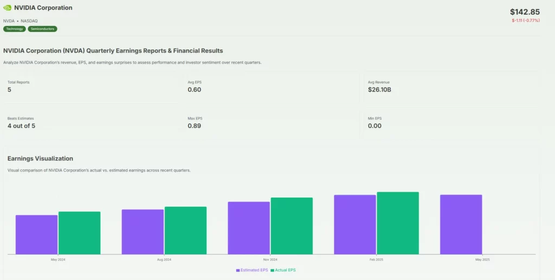
Task: Toggle Estimated EPS series in chart legend
Action: pyautogui.click(x=252, y=270)
